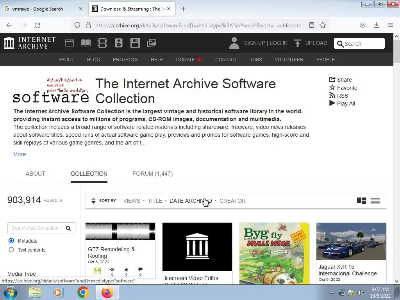The image size is (400, 300).
Task: Select the COLLECTION tab
Action: [89, 174]
